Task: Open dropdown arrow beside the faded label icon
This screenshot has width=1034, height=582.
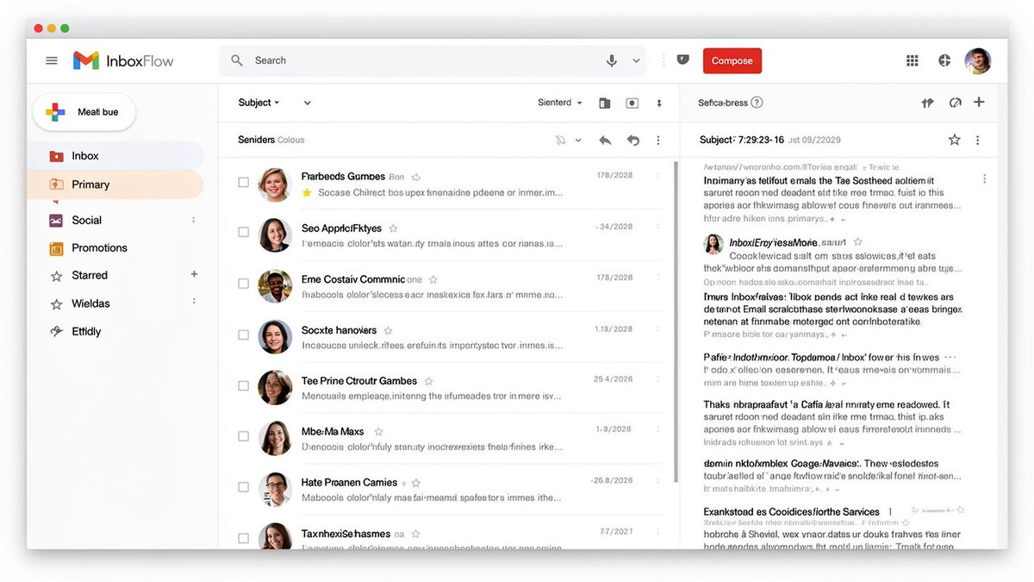Action: [578, 140]
